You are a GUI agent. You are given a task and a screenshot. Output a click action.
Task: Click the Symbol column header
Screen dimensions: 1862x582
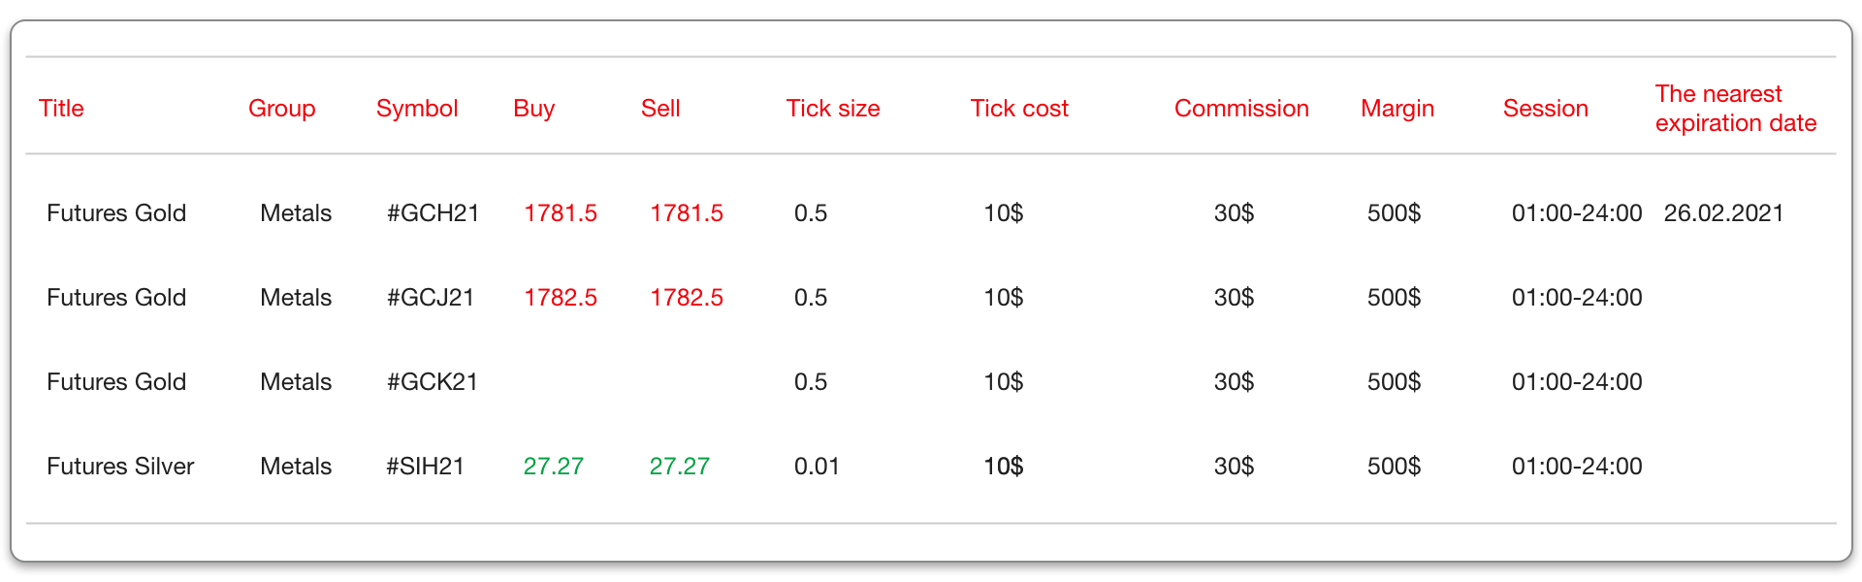click(x=417, y=108)
